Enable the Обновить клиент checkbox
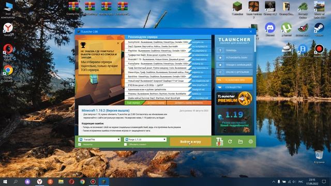Viewport: 331px width, 186px height. click(125, 145)
